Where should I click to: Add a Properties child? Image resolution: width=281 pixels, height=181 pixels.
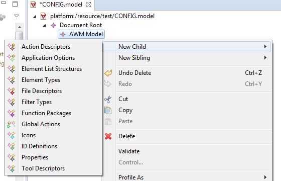pyautogui.click(x=53, y=157)
